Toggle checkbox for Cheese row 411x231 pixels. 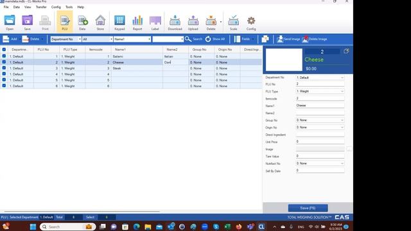click(x=4, y=62)
